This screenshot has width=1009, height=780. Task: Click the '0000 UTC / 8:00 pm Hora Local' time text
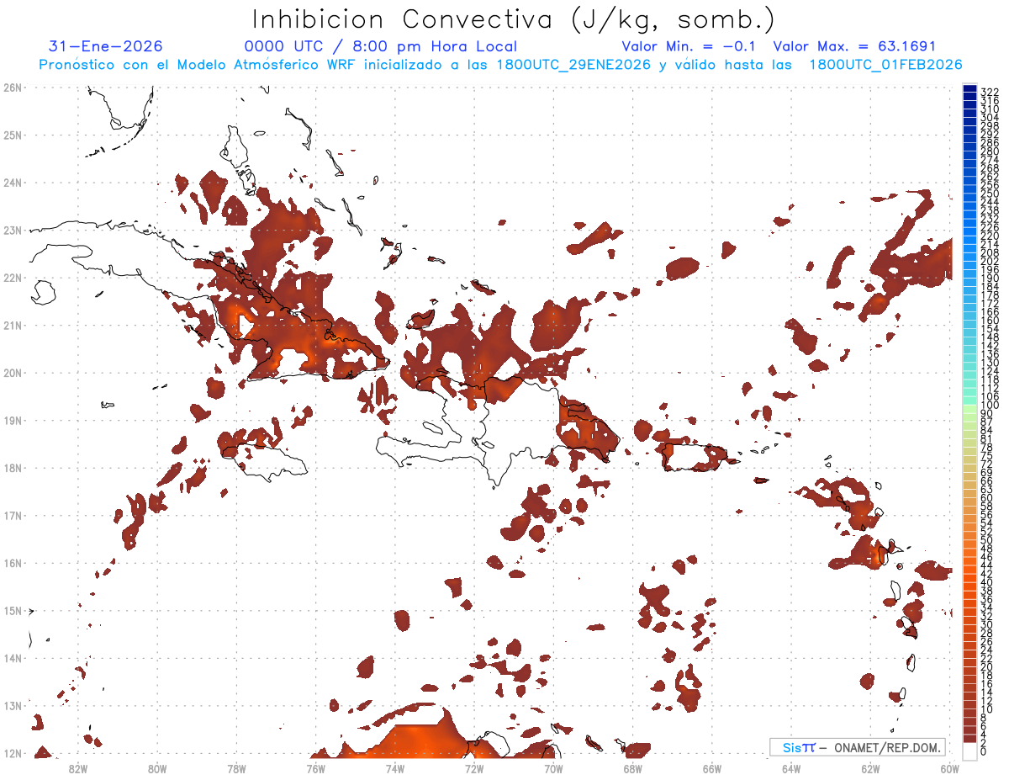[x=381, y=46]
